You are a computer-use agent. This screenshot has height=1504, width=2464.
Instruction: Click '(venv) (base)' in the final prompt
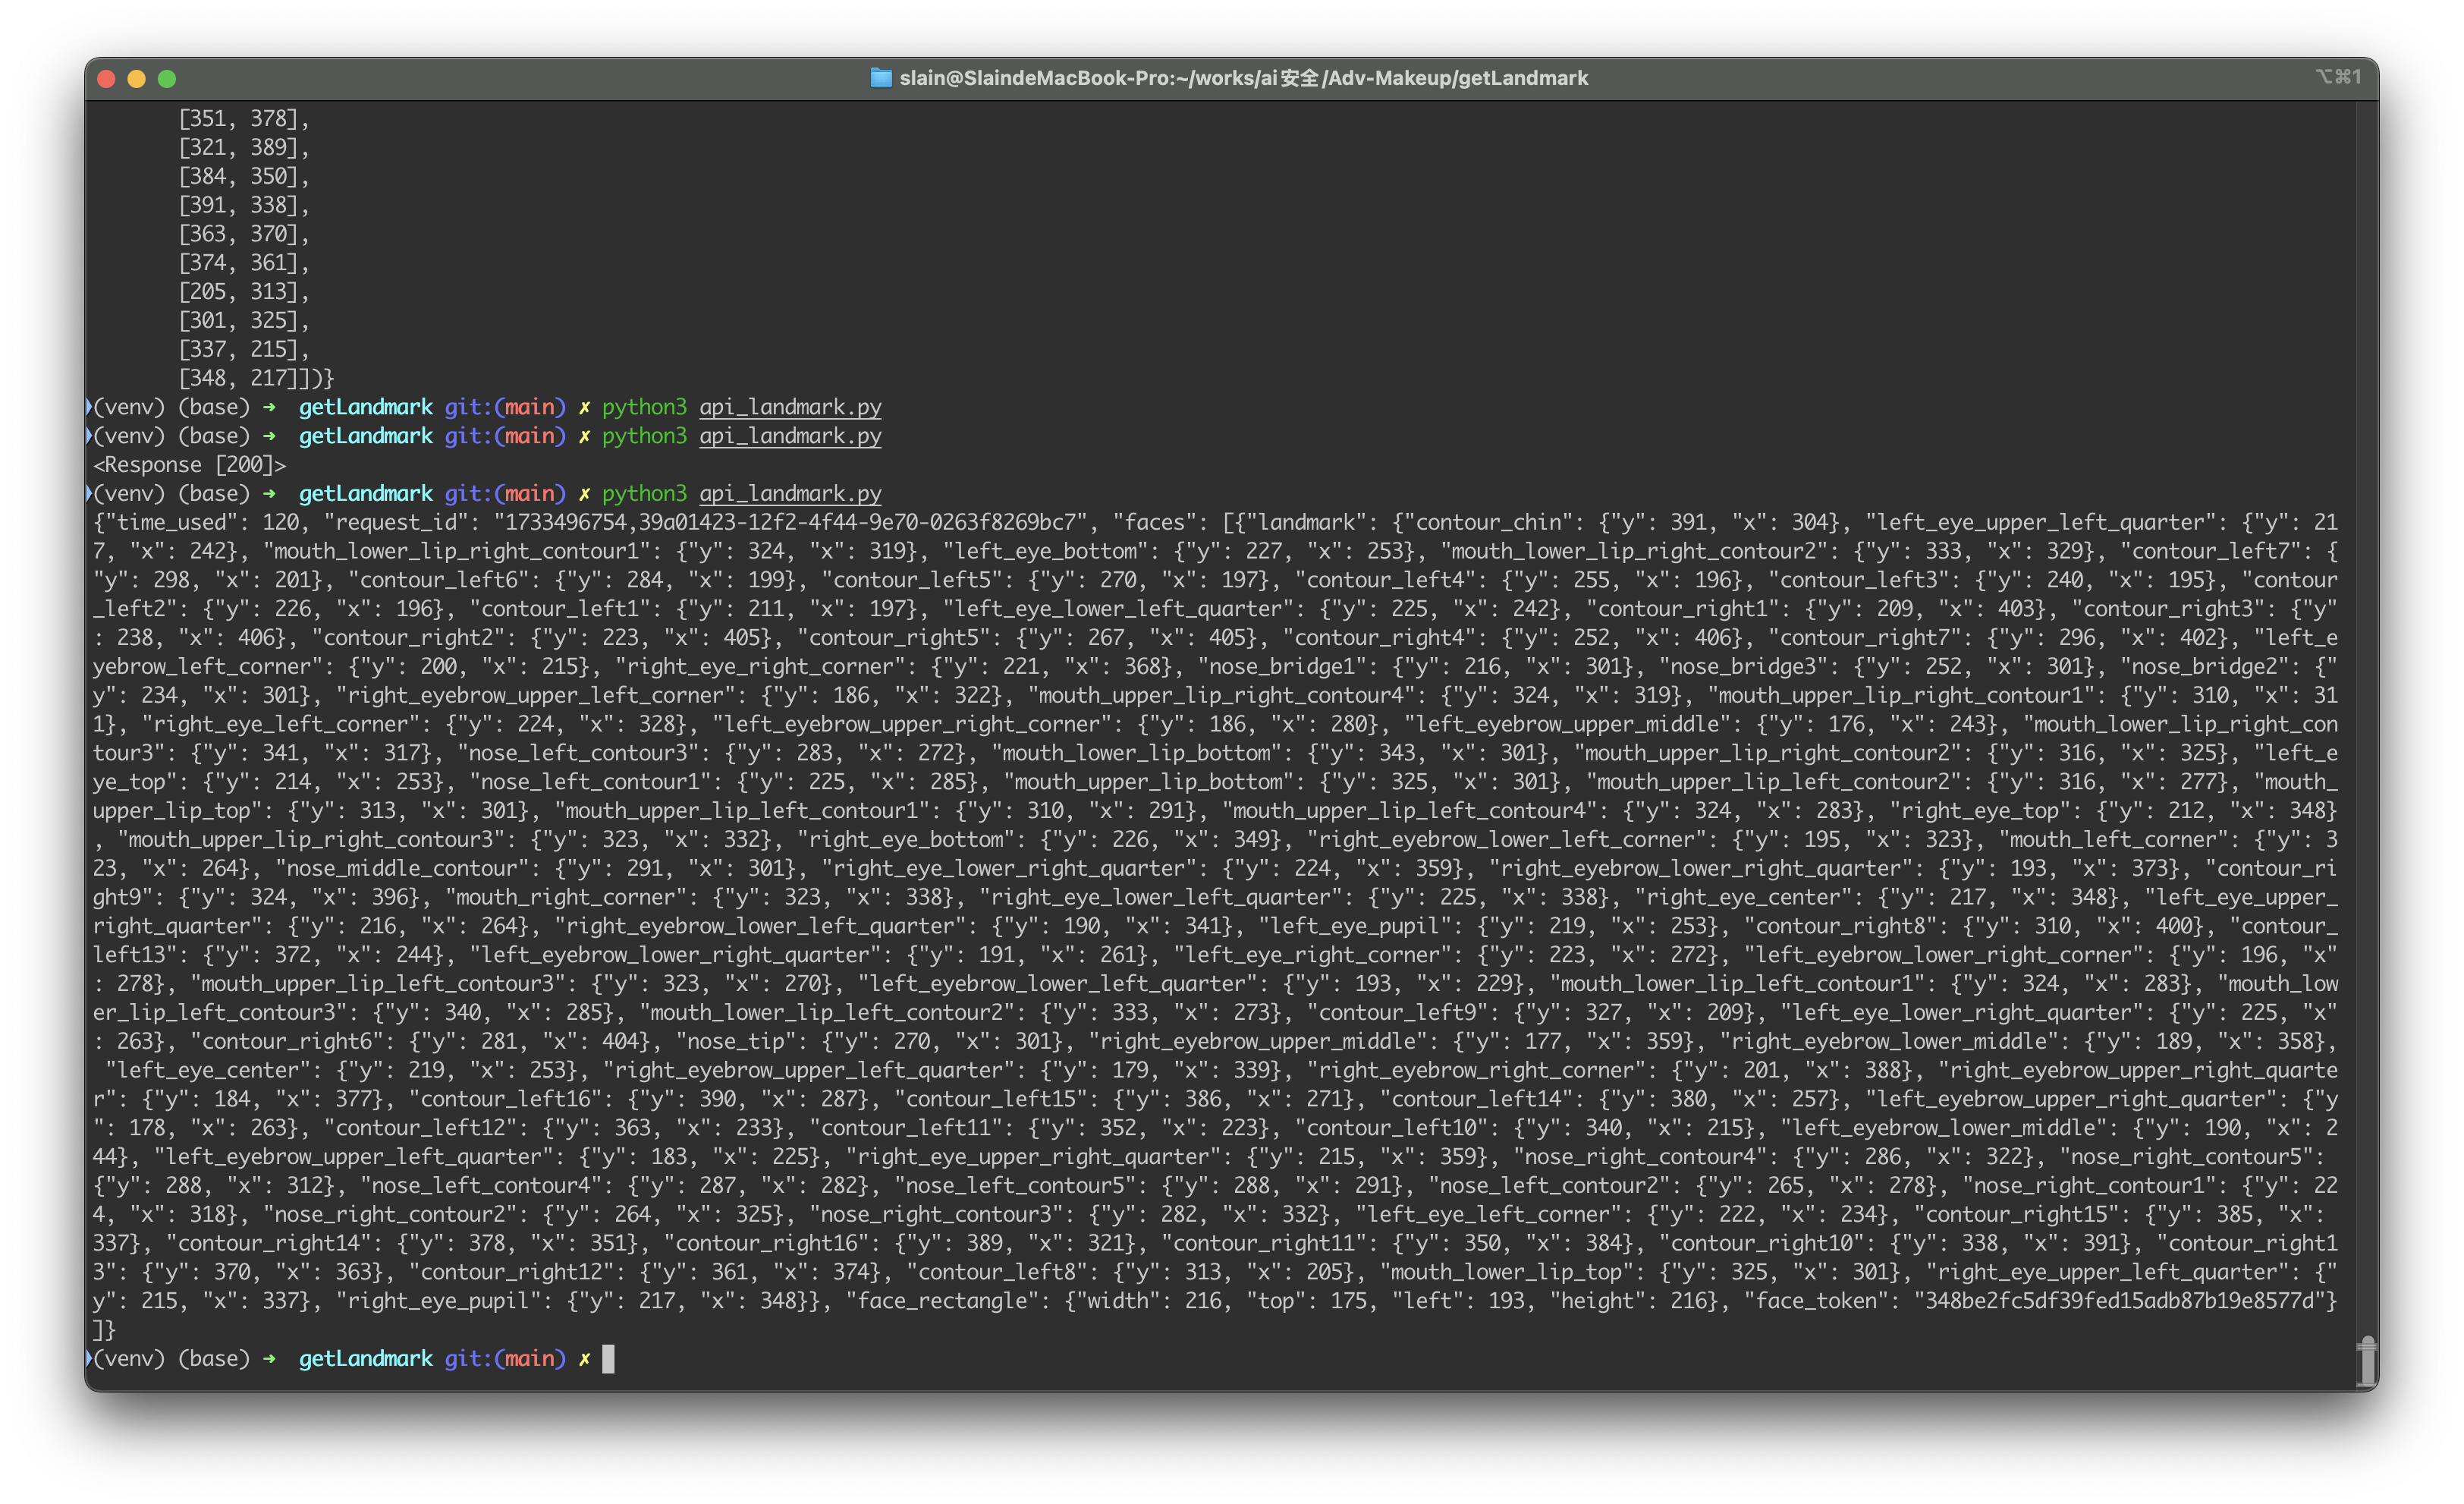point(171,1358)
